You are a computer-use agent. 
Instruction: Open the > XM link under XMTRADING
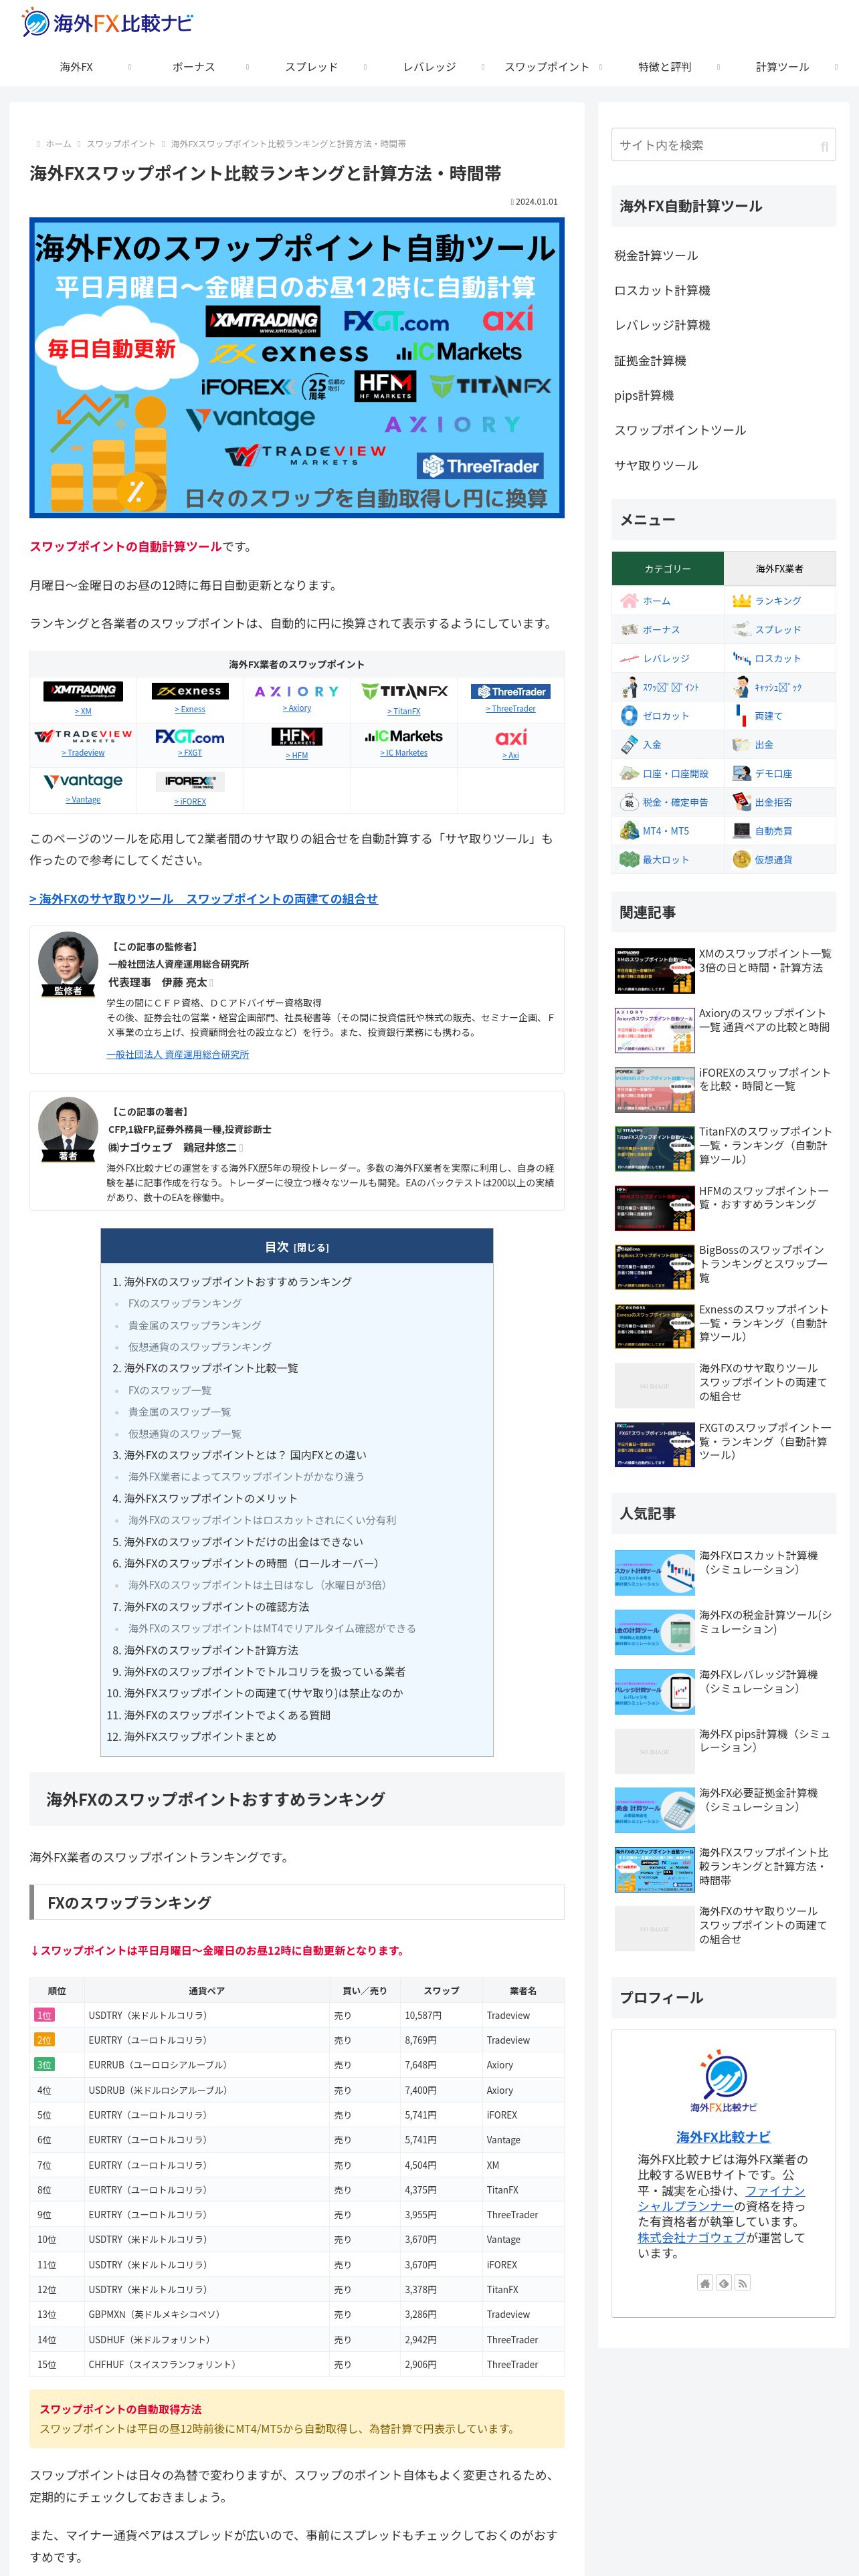pos(83,712)
